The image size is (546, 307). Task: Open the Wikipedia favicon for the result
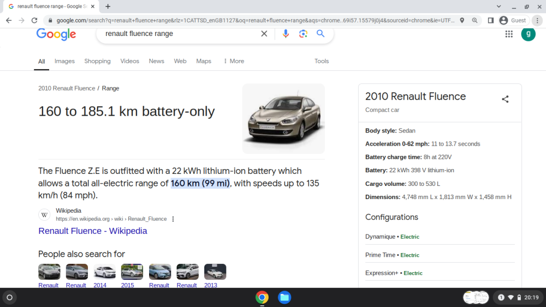(44, 215)
